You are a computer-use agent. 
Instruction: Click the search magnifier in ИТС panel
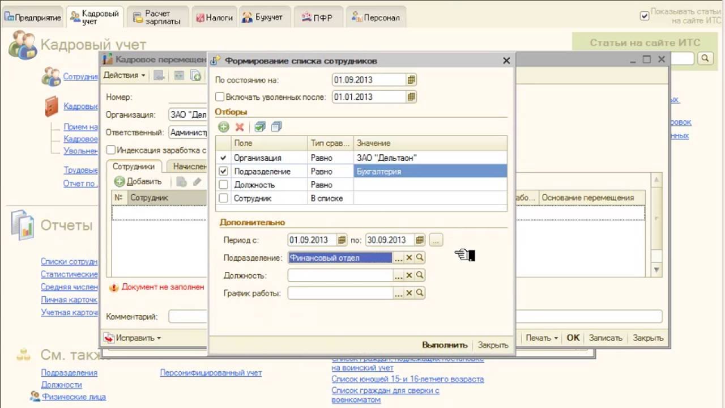(x=705, y=58)
